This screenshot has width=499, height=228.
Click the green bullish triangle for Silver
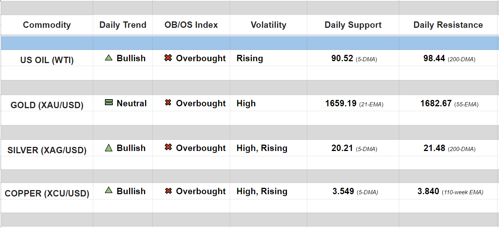[x=109, y=148]
